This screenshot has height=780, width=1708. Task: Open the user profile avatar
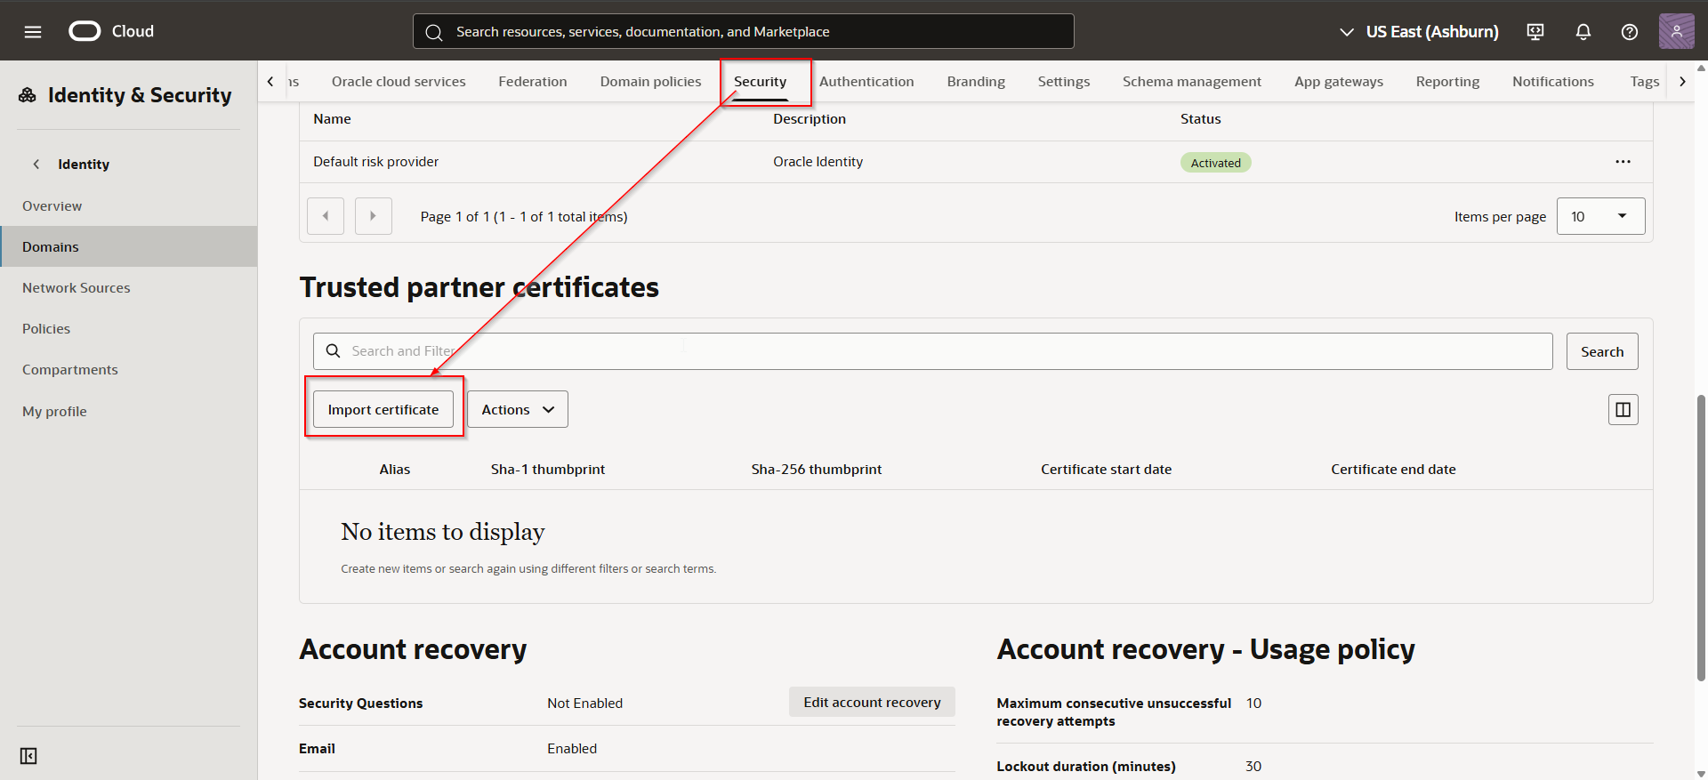pyautogui.click(x=1676, y=32)
